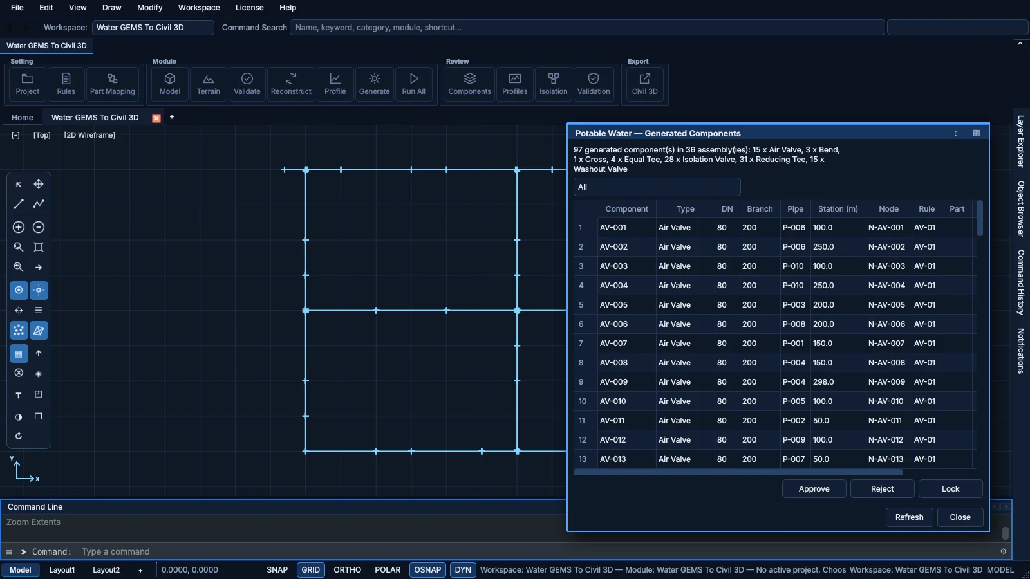The height and width of the screenshot is (579, 1030).
Task: Enable POLAR tracking
Action: coord(388,570)
